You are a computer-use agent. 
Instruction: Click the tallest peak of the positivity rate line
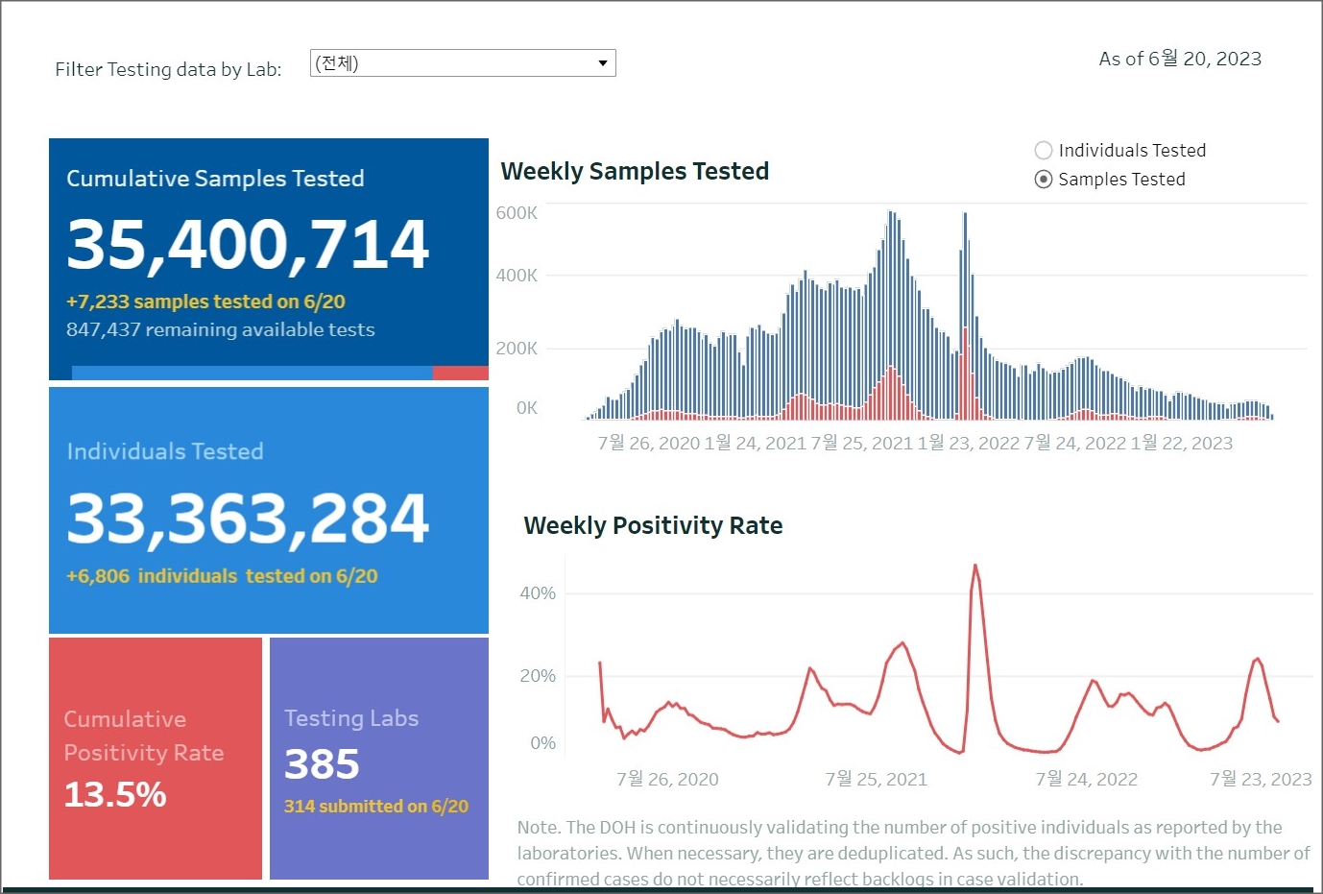[975, 566]
